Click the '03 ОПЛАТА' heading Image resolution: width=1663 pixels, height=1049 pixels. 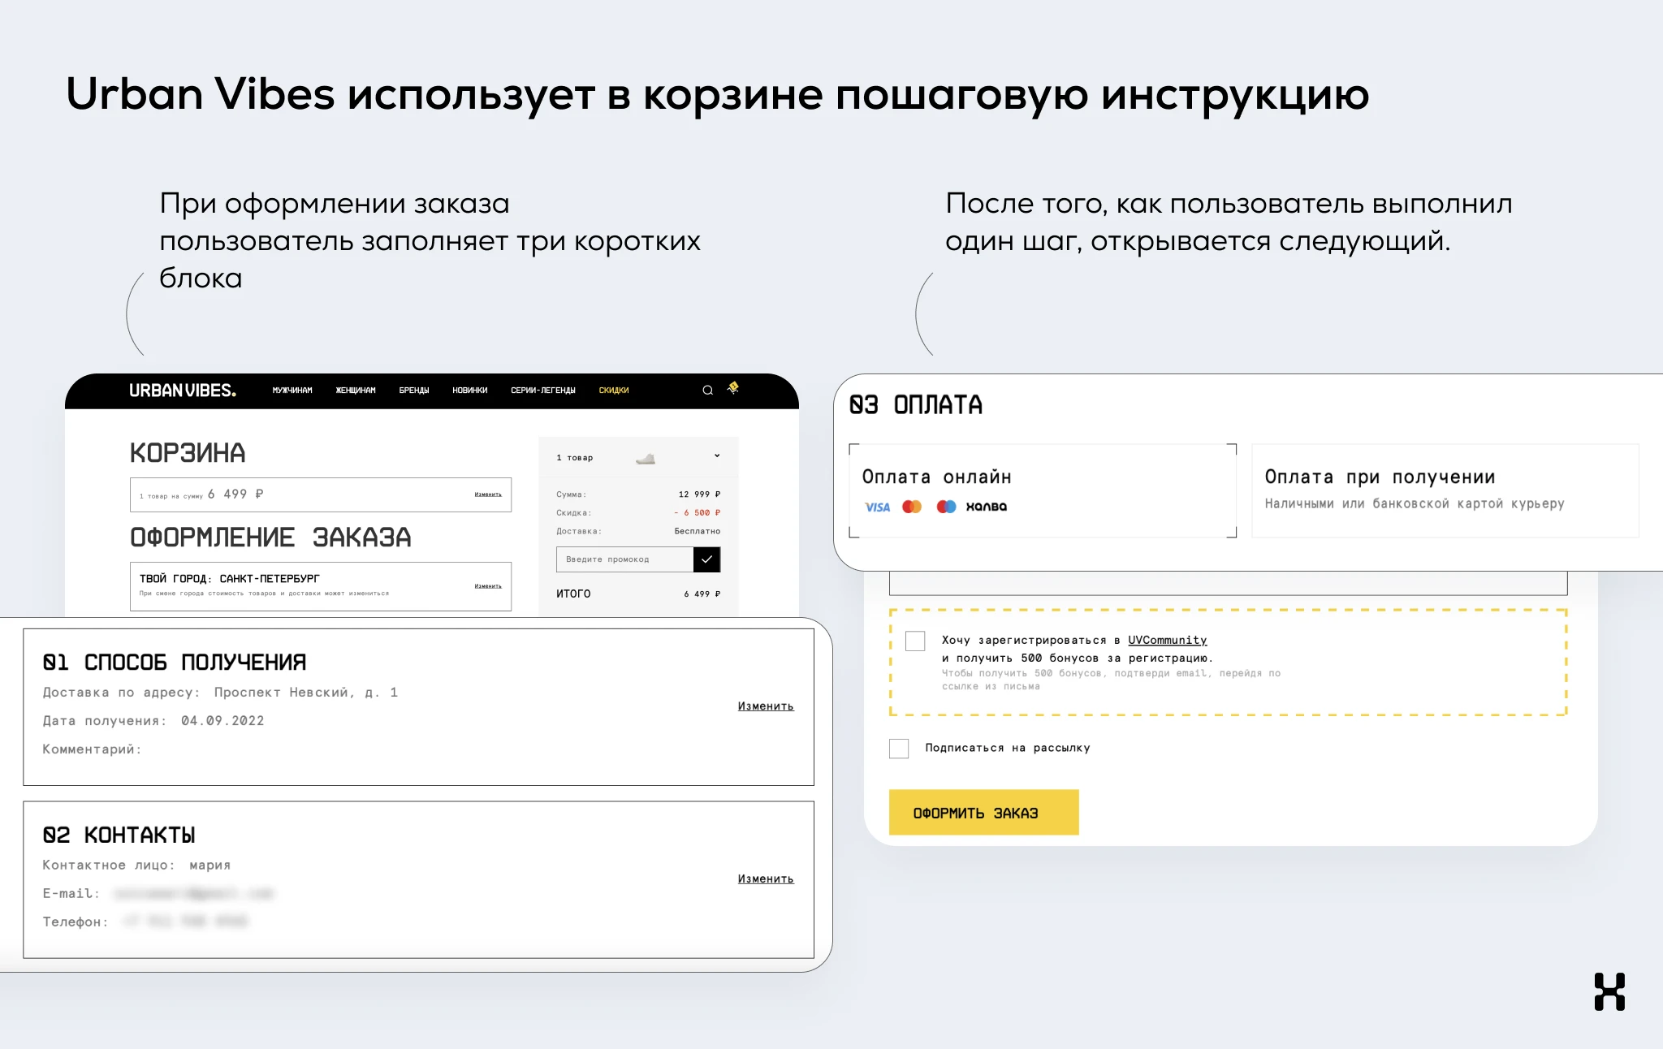point(916,405)
